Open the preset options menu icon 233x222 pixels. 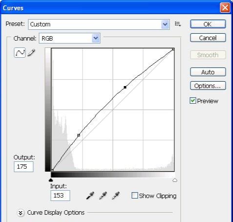tap(178, 24)
